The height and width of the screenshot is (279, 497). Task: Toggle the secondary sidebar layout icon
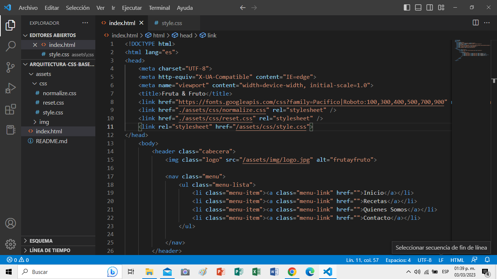pyautogui.click(x=430, y=8)
